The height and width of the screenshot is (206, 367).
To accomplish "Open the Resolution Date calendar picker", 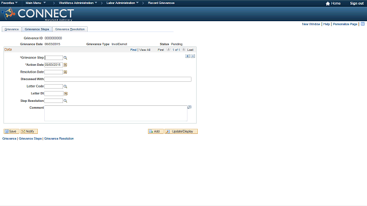I will (x=65, y=72).
